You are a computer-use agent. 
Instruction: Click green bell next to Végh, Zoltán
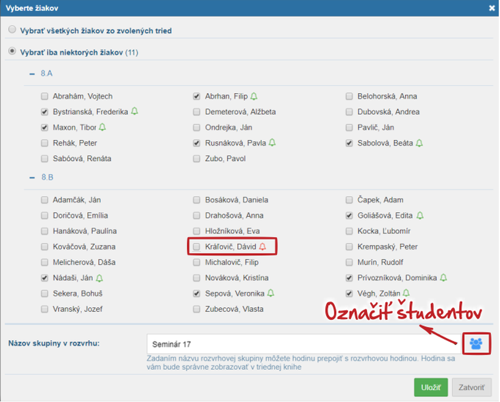[406, 294]
